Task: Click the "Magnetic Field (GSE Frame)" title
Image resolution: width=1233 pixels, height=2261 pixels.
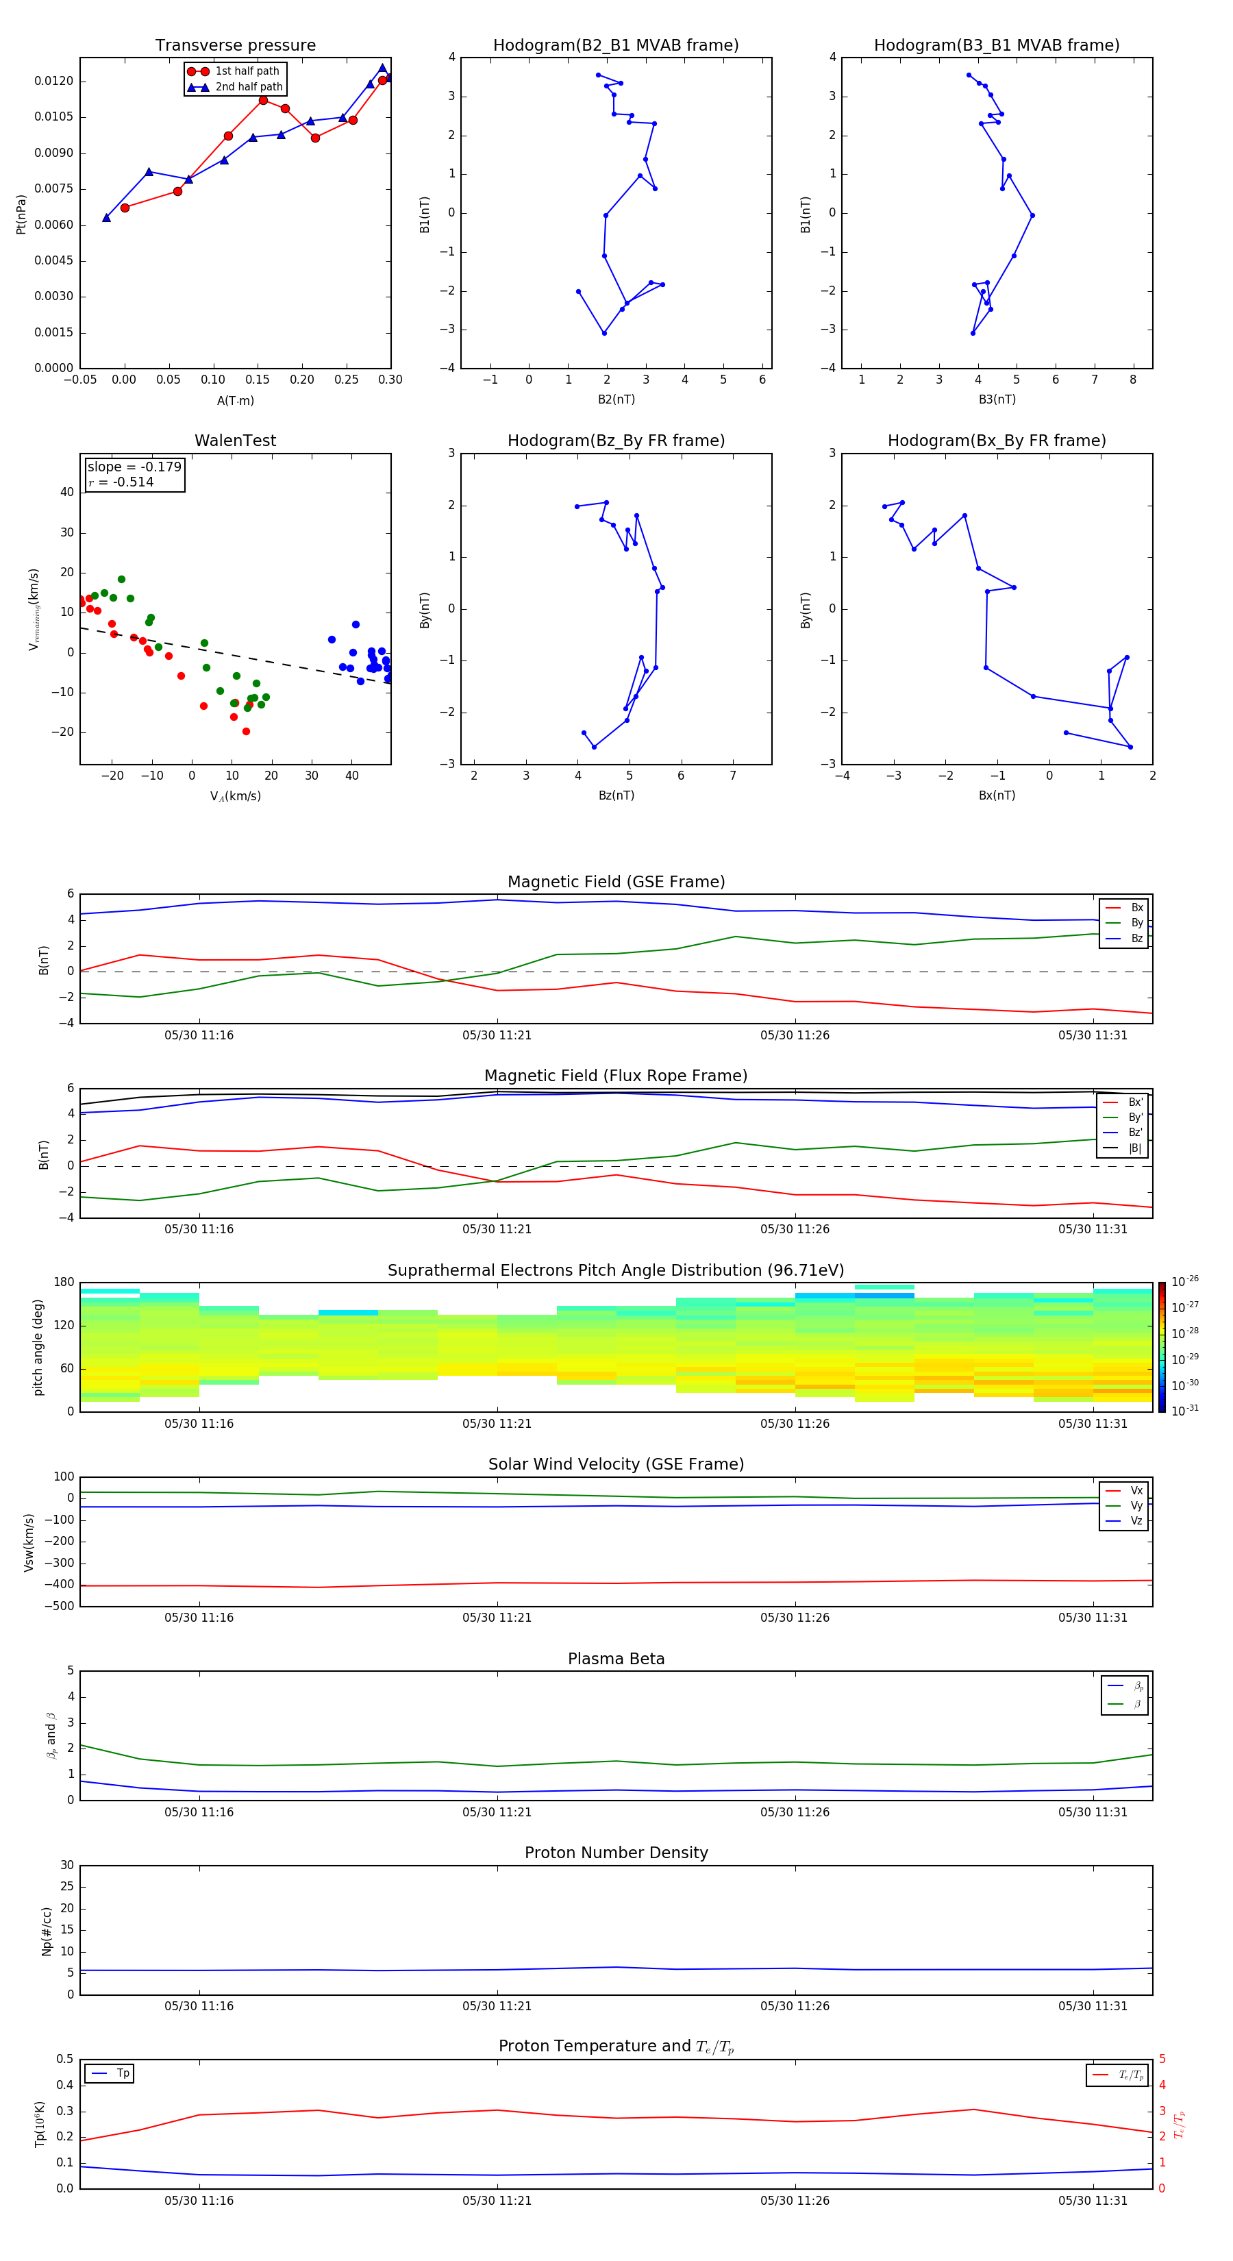Action: point(616,882)
